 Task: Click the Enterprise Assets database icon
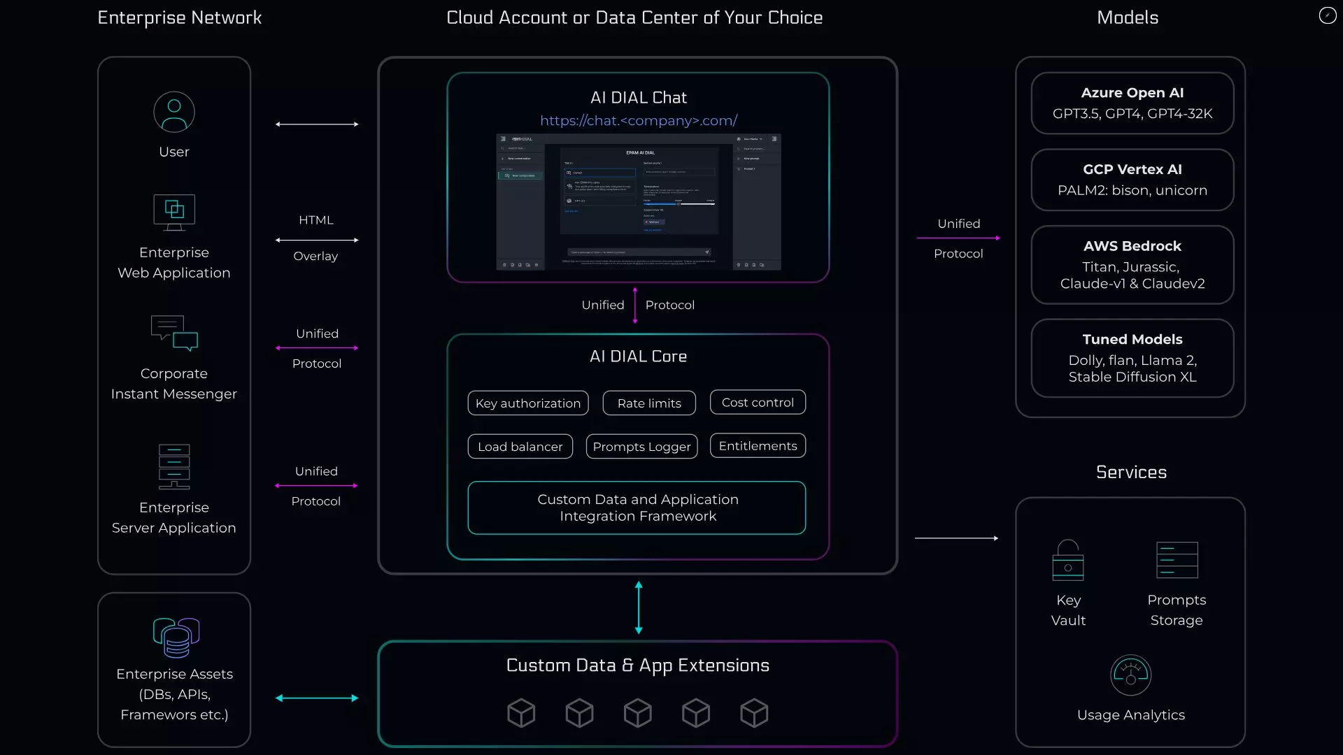click(x=176, y=638)
